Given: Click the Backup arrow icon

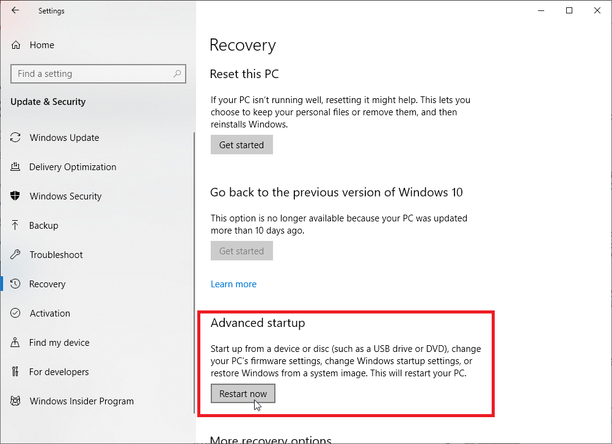Looking at the screenshot, I should click(x=16, y=226).
